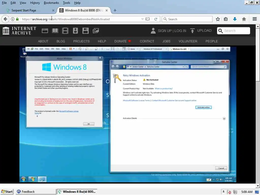Open the URL history dropdown arrow

(x=142, y=19)
